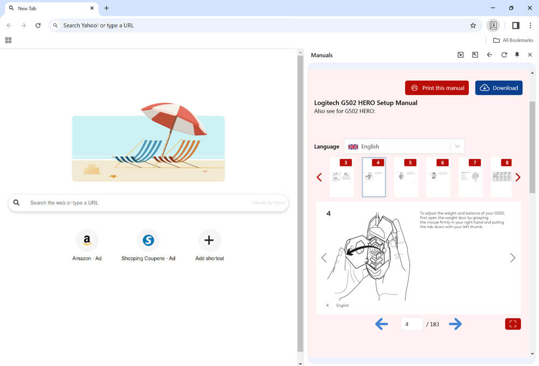Close the Manuals side panel
This screenshot has width=539, height=366.
[x=530, y=55]
